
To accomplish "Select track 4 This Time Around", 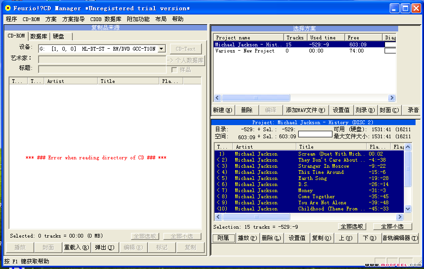I will (x=309, y=172).
